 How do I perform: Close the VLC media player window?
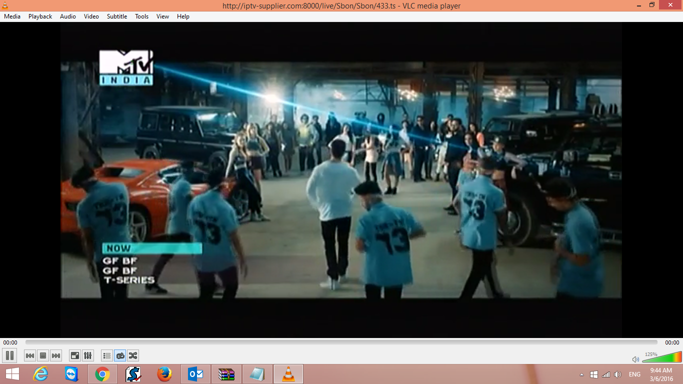coord(670,5)
